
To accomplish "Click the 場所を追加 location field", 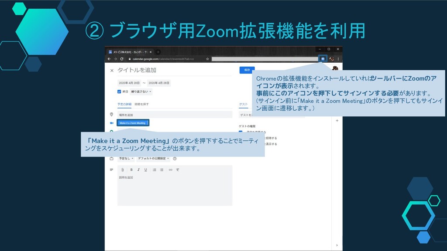I will coord(175,115).
